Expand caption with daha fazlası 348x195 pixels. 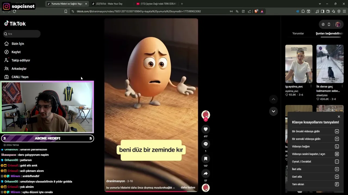pyautogui.click(x=188, y=187)
